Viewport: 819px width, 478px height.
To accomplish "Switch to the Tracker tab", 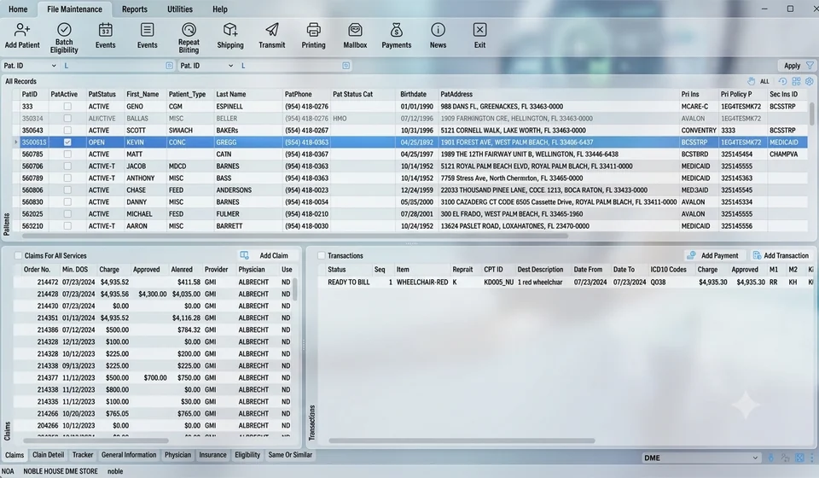I will (83, 455).
